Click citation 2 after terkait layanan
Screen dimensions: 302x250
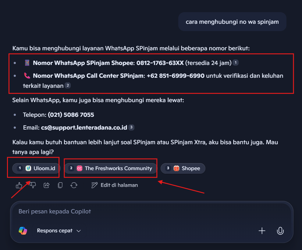[68, 86]
